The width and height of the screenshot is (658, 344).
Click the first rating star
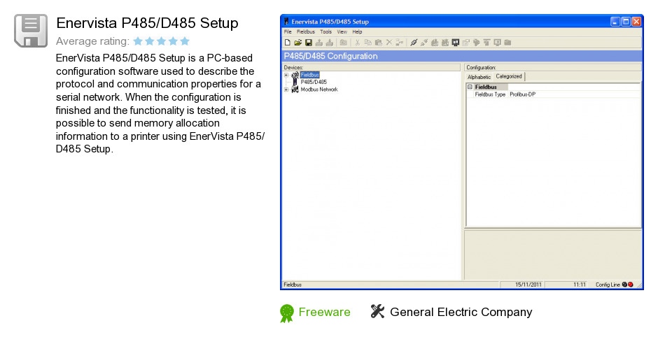[138, 41]
